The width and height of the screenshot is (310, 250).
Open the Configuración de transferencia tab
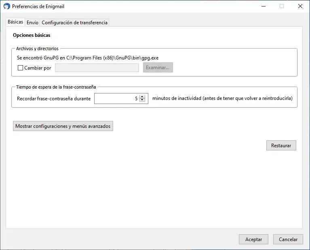[74, 23]
